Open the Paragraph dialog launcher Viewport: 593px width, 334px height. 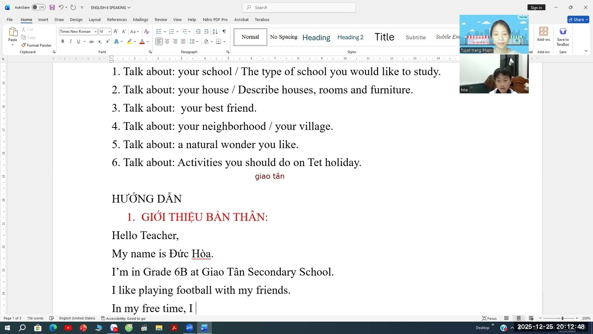pyautogui.click(x=227, y=52)
